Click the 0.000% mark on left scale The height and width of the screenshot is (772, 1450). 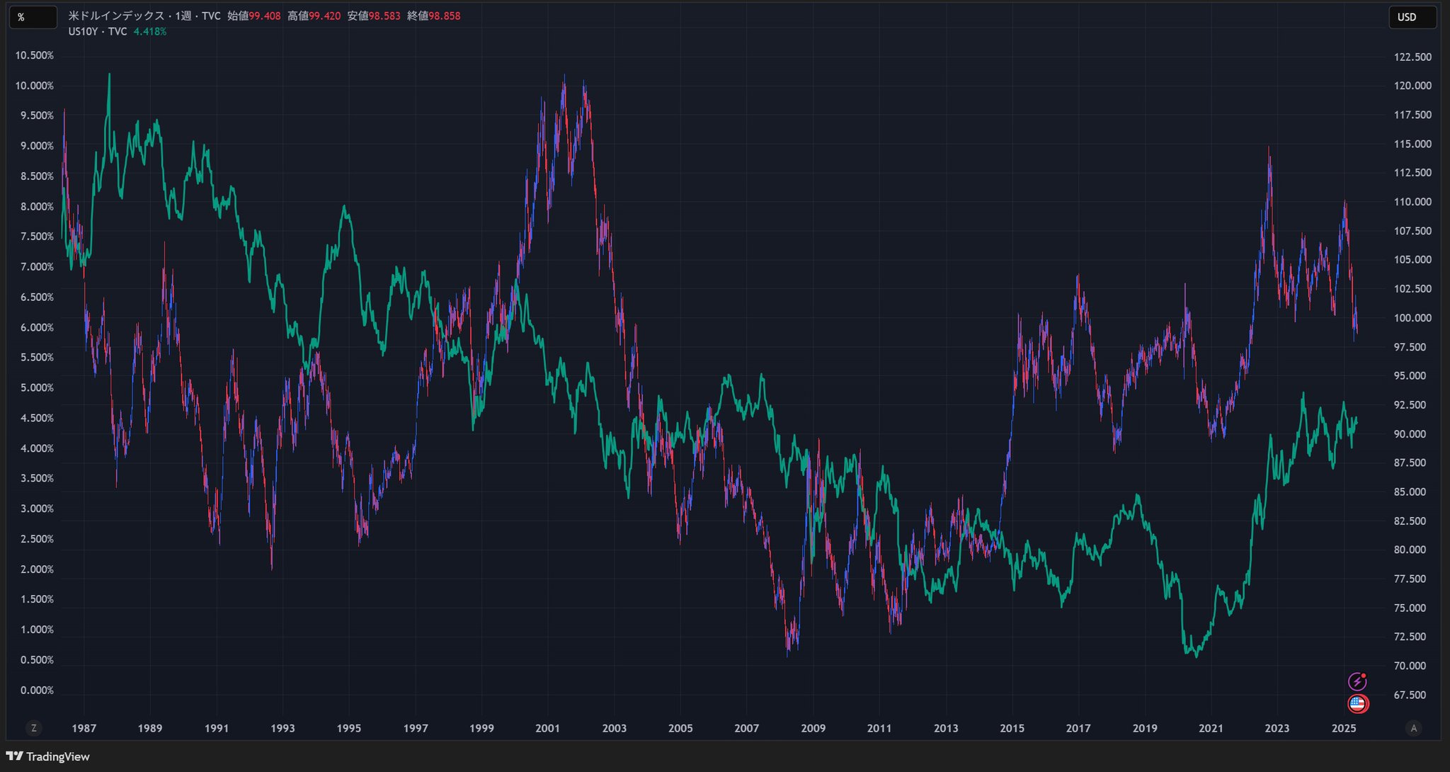tap(37, 691)
